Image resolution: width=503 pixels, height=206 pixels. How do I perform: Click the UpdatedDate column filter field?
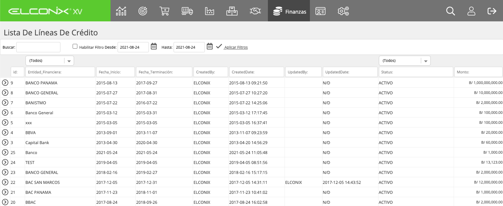click(350, 72)
